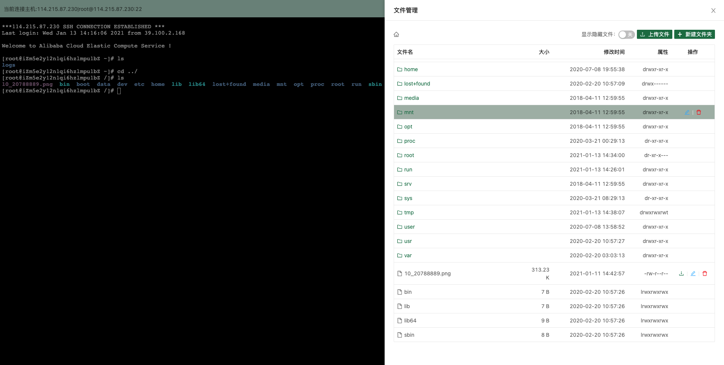Screen dimensions: 724x365
Task: Download 10_20788889.png via its download icon
Action: click(x=681, y=273)
